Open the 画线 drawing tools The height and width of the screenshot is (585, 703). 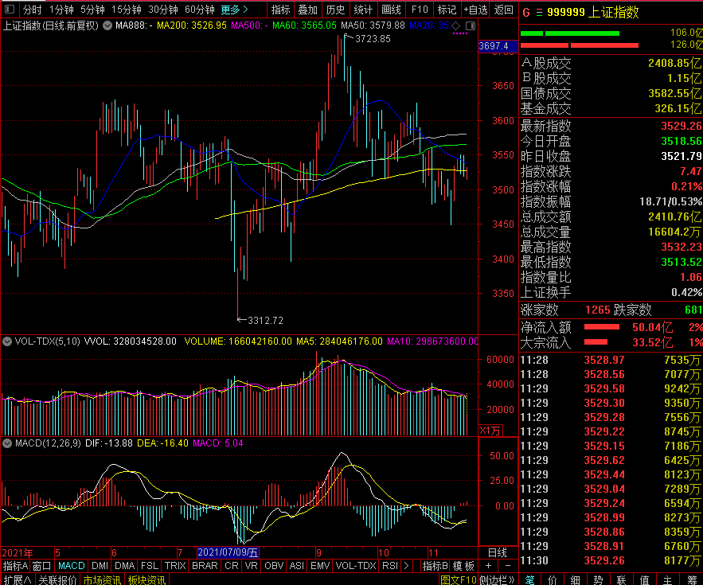pos(391,10)
